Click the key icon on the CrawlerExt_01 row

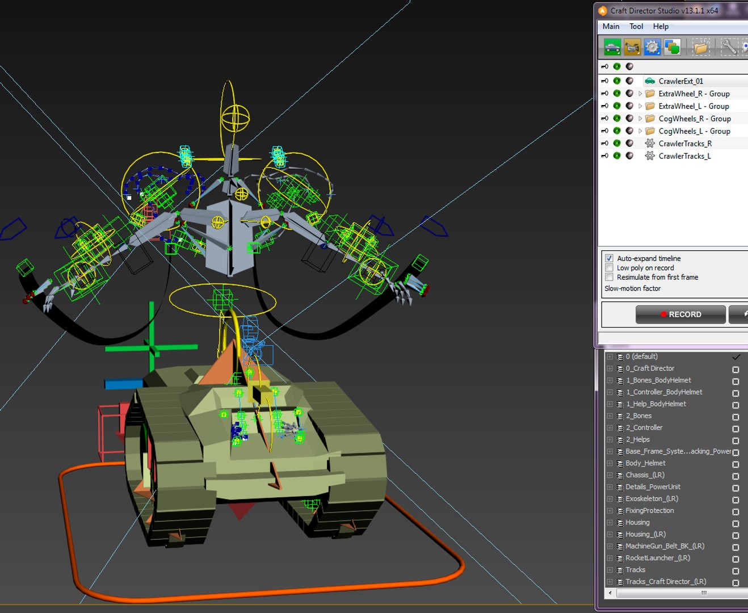tap(604, 81)
